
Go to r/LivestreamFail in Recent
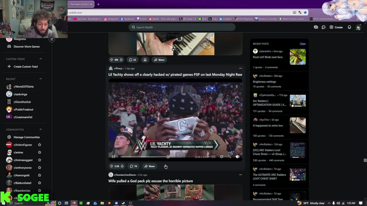pos(23,117)
